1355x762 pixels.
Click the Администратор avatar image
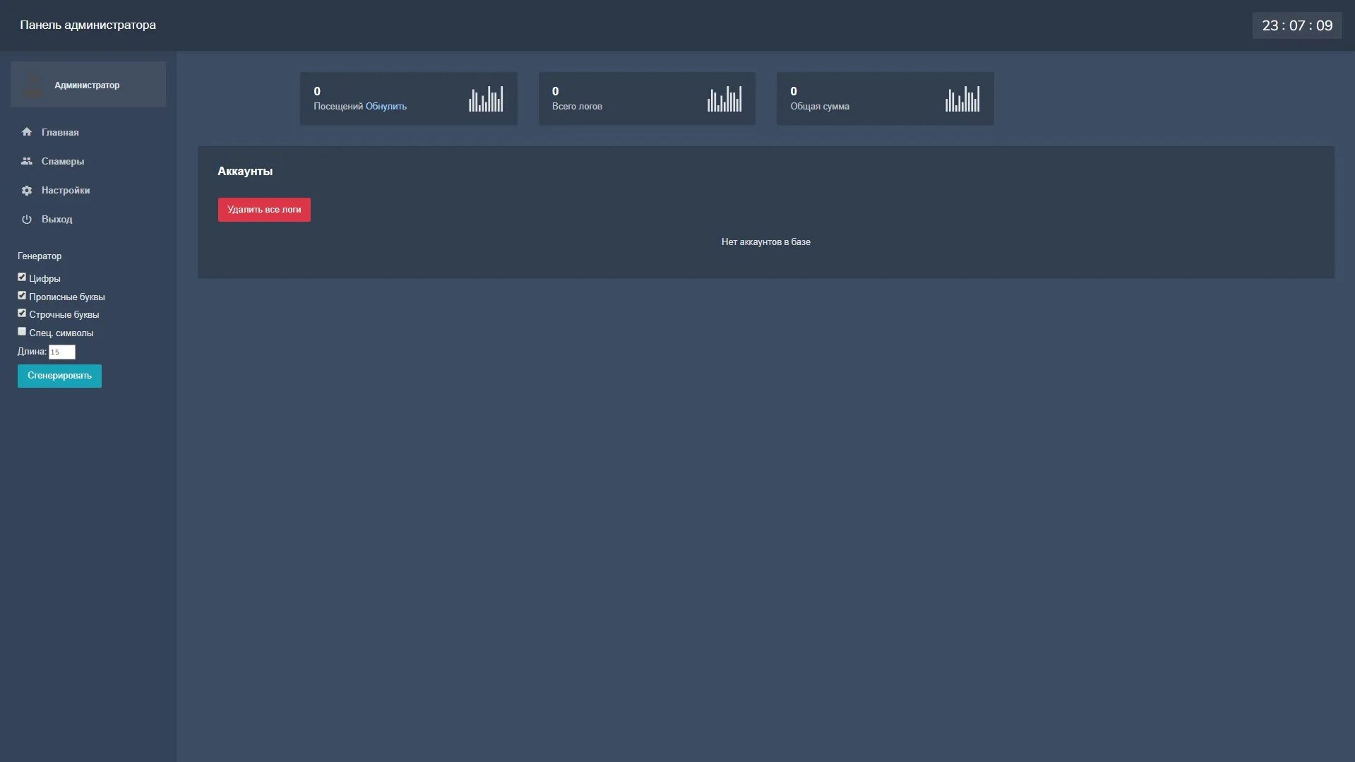(x=33, y=85)
